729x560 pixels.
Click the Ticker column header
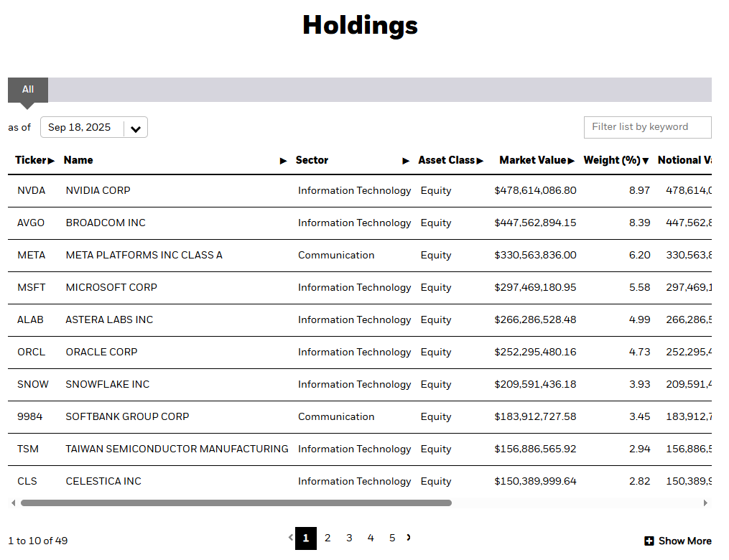[30, 160]
